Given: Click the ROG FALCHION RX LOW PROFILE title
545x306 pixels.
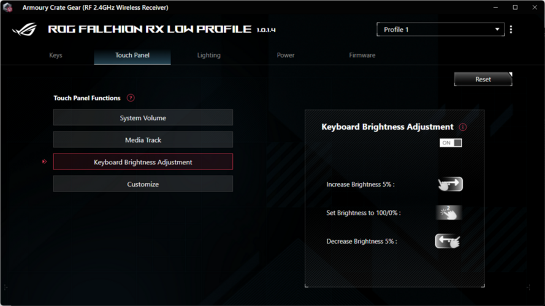Looking at the screenshot, I should pyautogui.click(x=150, y=29).
